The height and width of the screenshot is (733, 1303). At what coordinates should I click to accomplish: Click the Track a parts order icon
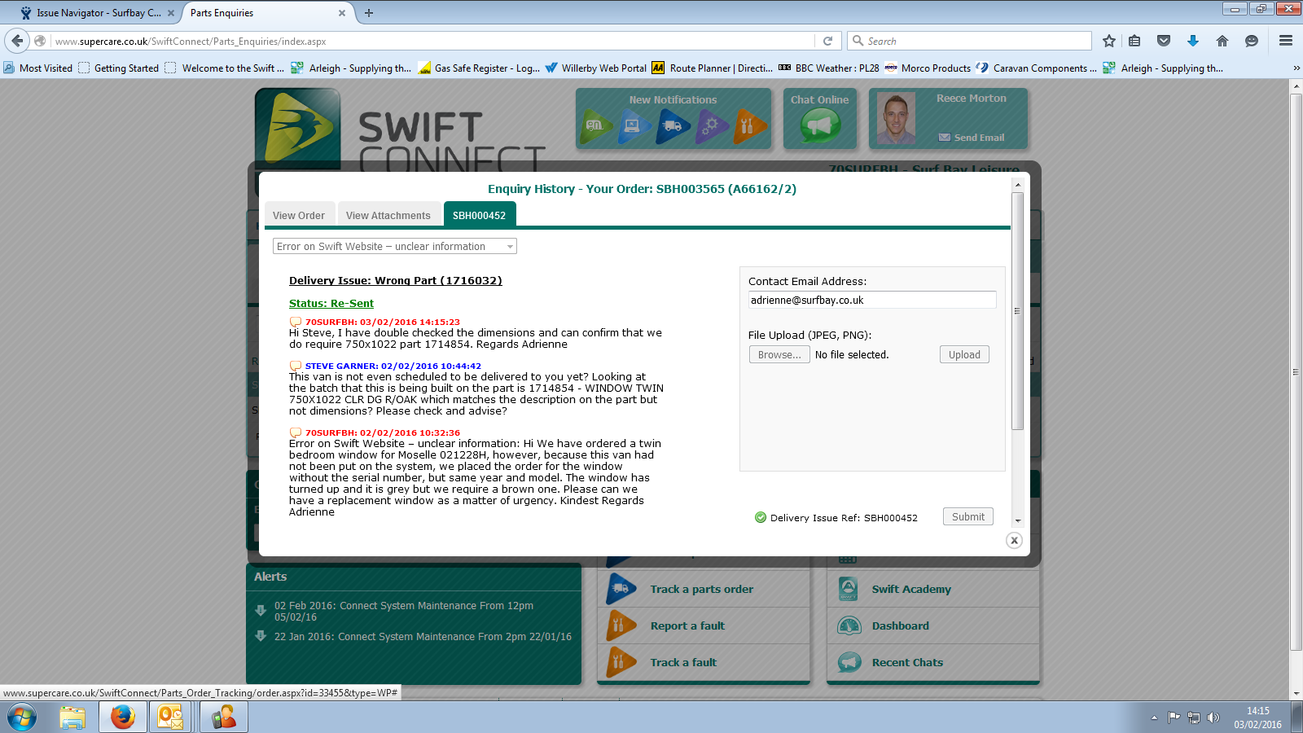click(x=621, y=589)
